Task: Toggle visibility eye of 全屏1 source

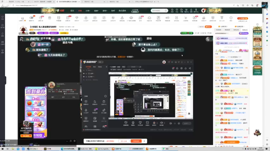Action: click(x=84, y=73)
